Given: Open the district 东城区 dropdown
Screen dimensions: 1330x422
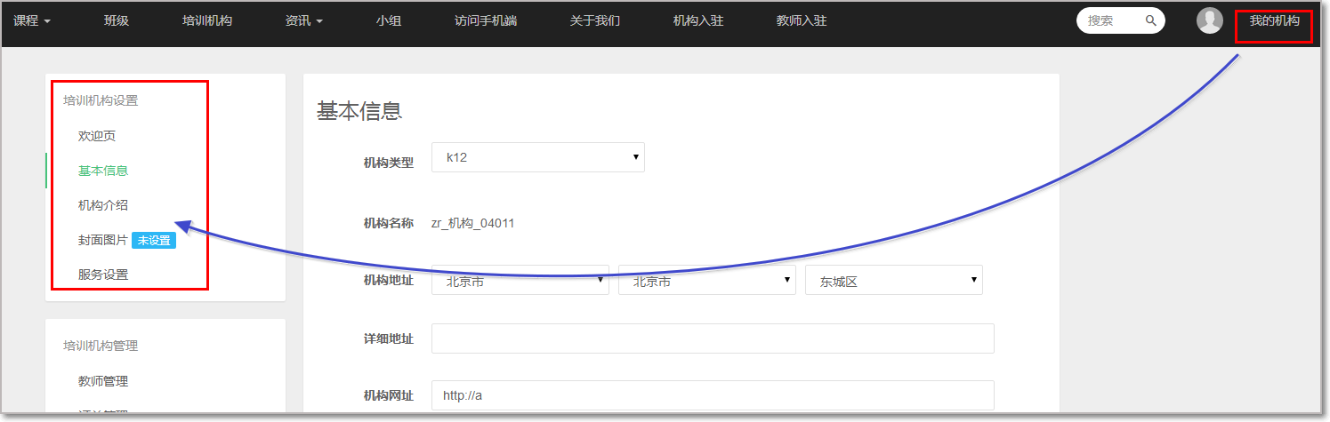Looking at the screenshot, I should point(894,280).
